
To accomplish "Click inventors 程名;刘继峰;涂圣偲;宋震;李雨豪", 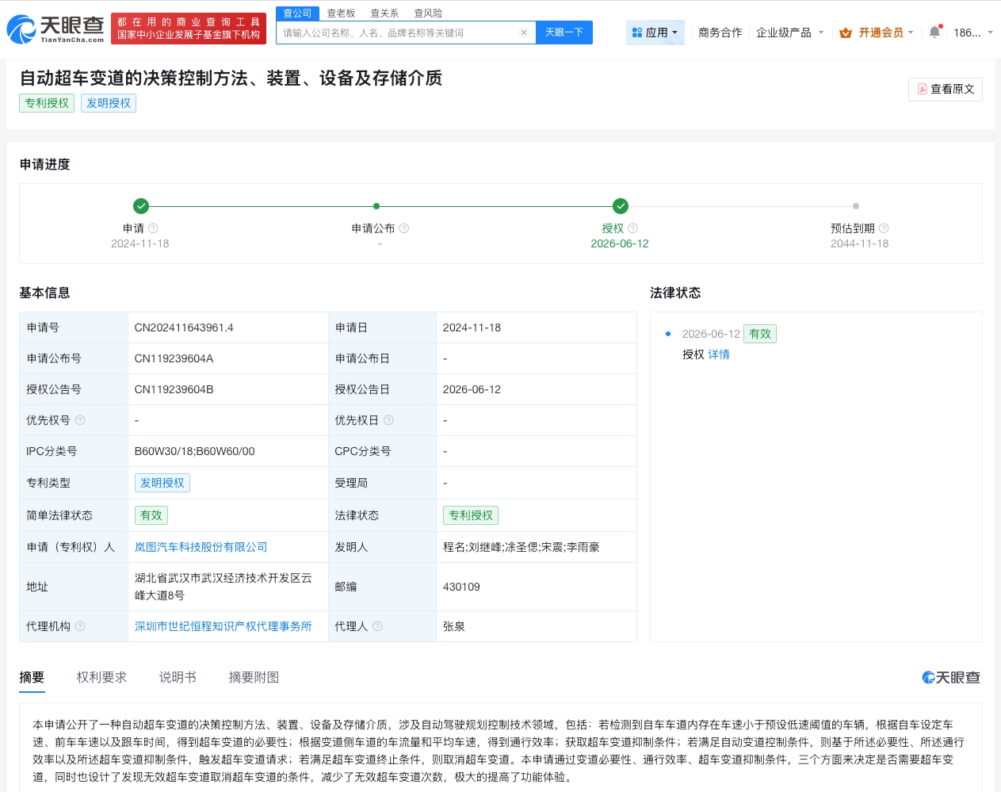I will [522, 547].
